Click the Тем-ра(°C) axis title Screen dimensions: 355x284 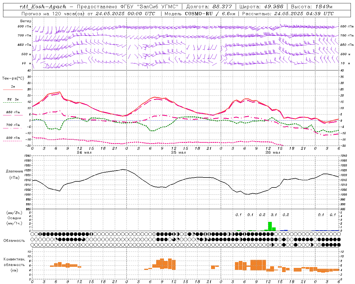tap(13, 78)
